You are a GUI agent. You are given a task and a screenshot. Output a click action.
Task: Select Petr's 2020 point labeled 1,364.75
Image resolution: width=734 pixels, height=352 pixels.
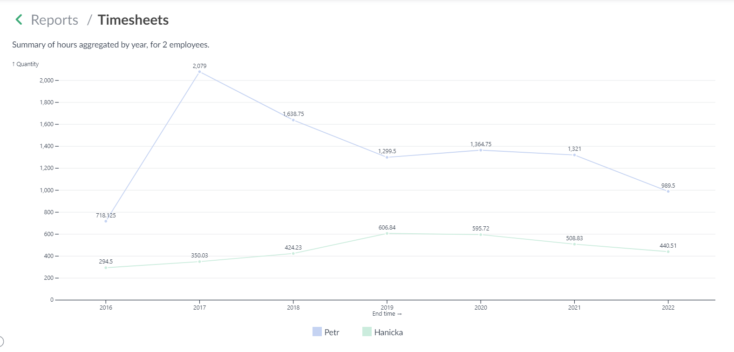point(481,150)
